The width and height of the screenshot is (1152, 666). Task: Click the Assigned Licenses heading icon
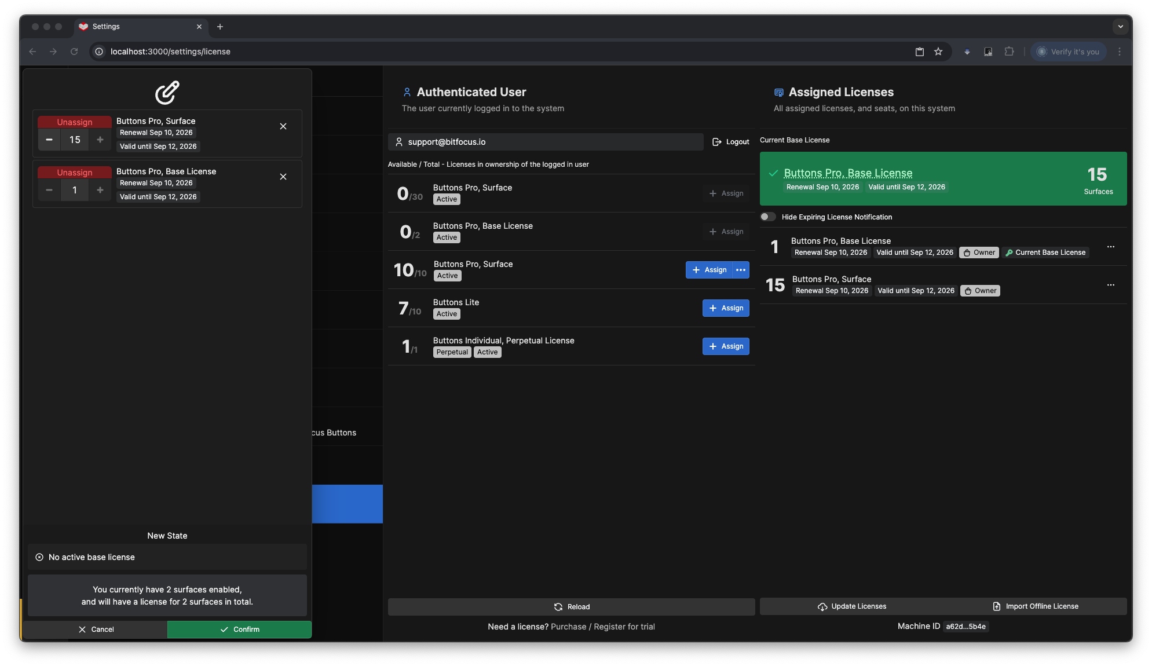[x=779, y=92]
